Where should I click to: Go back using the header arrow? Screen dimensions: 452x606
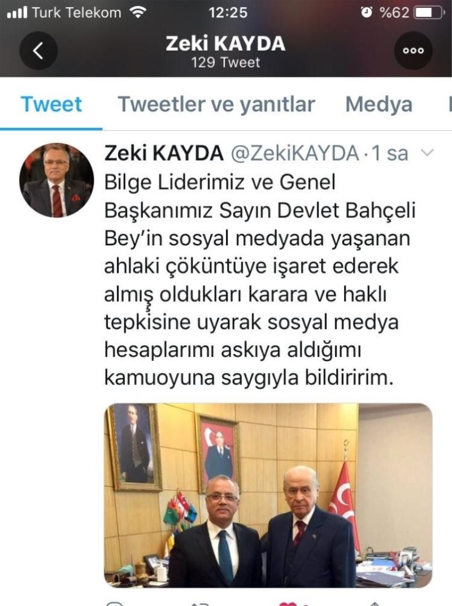[38, 51]
